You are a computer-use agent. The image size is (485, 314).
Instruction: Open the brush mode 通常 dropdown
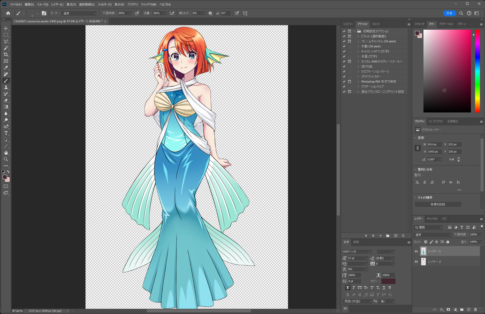point(79,13)
